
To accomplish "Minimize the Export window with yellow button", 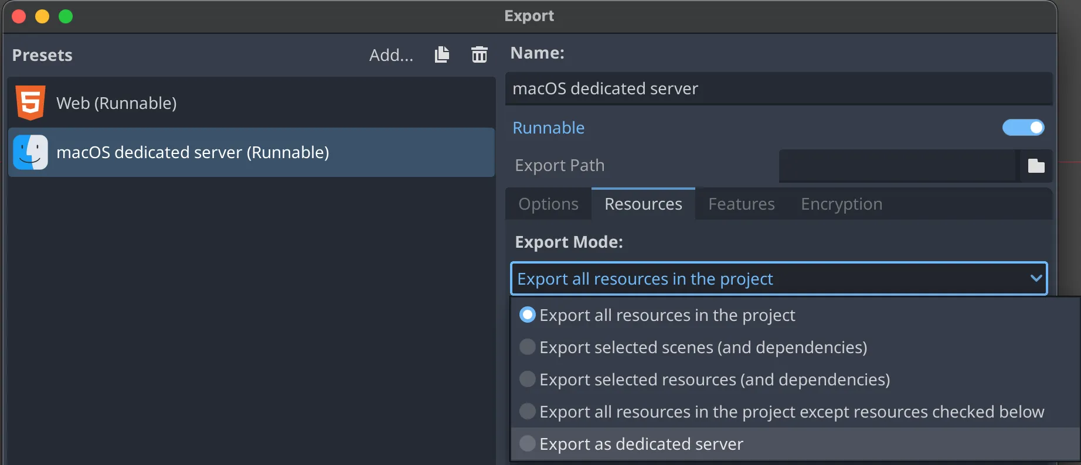I will (42, 16).
